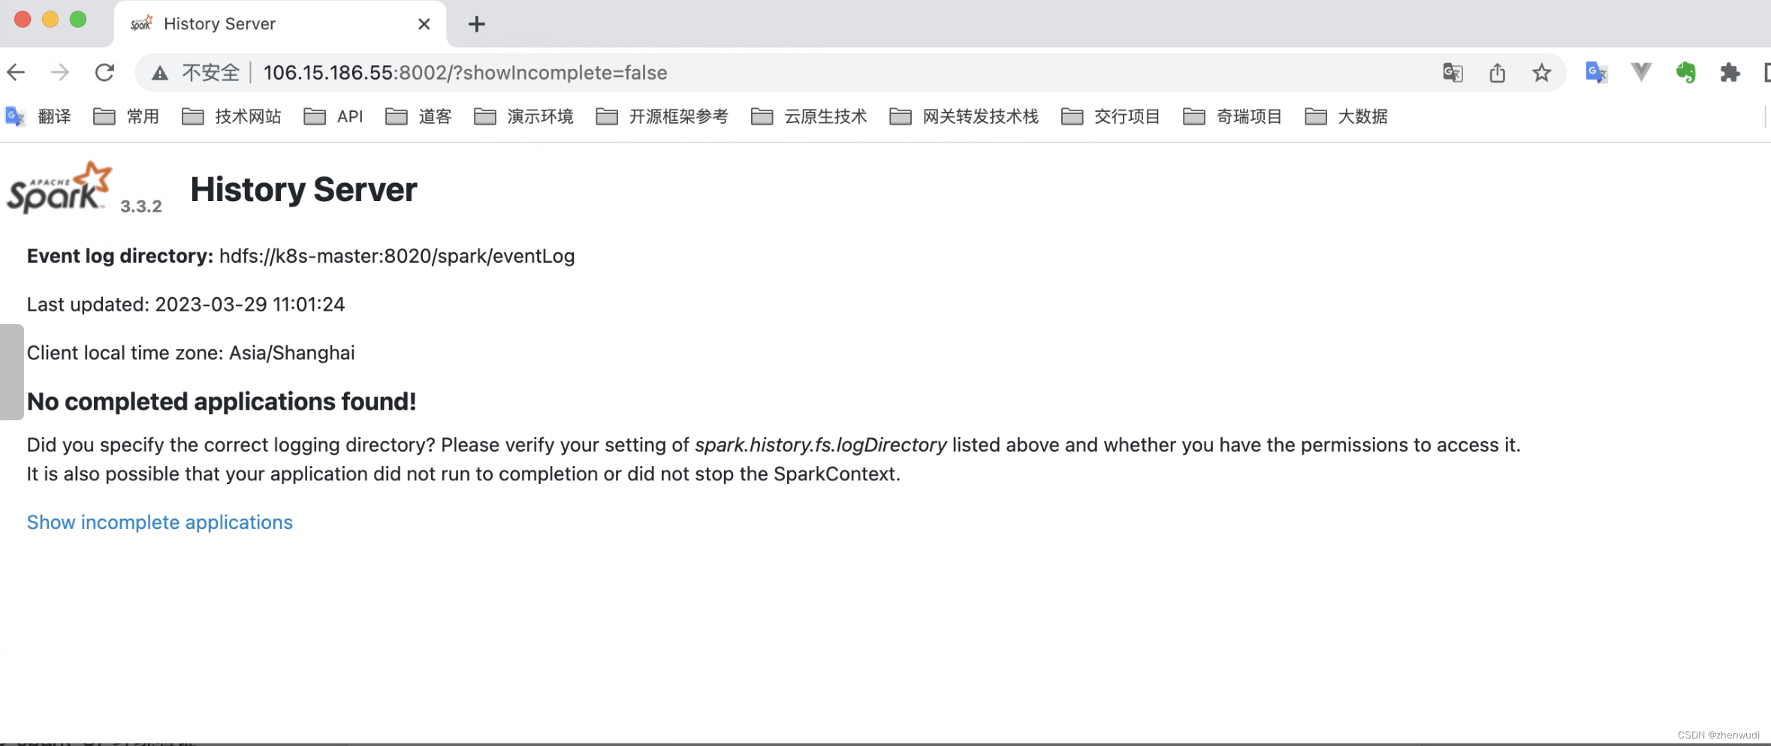Open the translate page icon in address bar
Viewport: 1771px width, 746px height.
point(1453,72)
